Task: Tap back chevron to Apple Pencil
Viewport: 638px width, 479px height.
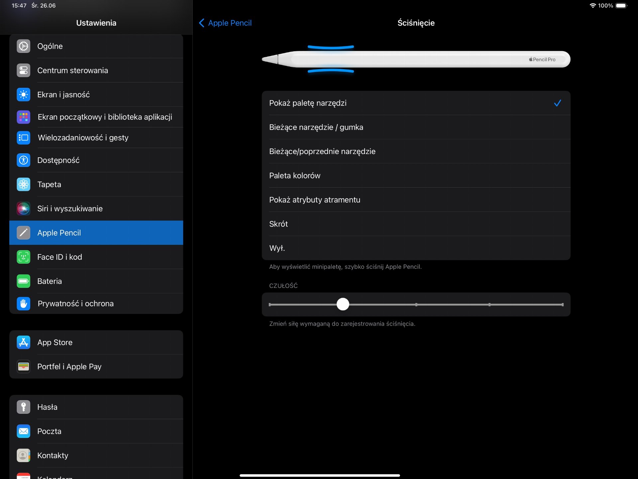Action: point(201,23)
